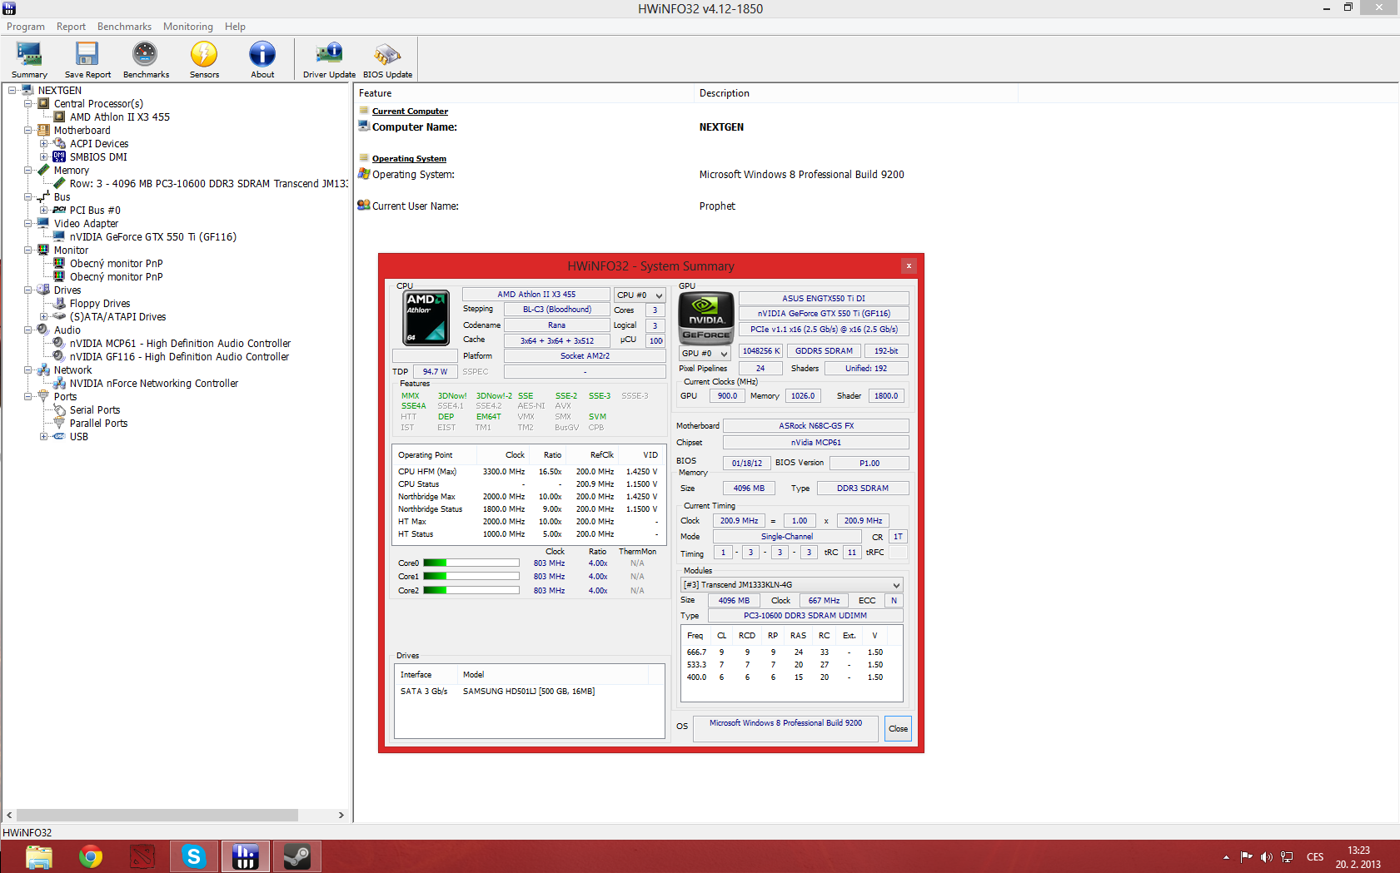Expand the PCI Bus #0 node
This screenshot has height=873, width=1400.
click(43, 210)
